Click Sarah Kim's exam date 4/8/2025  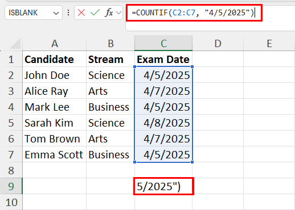(x=163, y=123)
